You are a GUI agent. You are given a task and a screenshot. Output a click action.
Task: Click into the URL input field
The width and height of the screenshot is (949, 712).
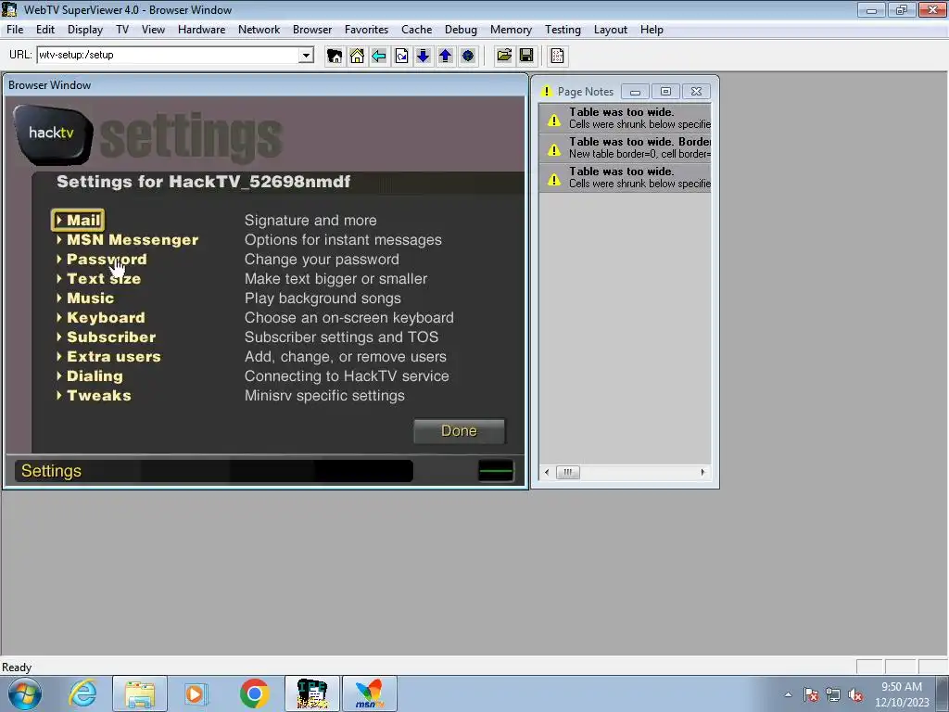169,55
